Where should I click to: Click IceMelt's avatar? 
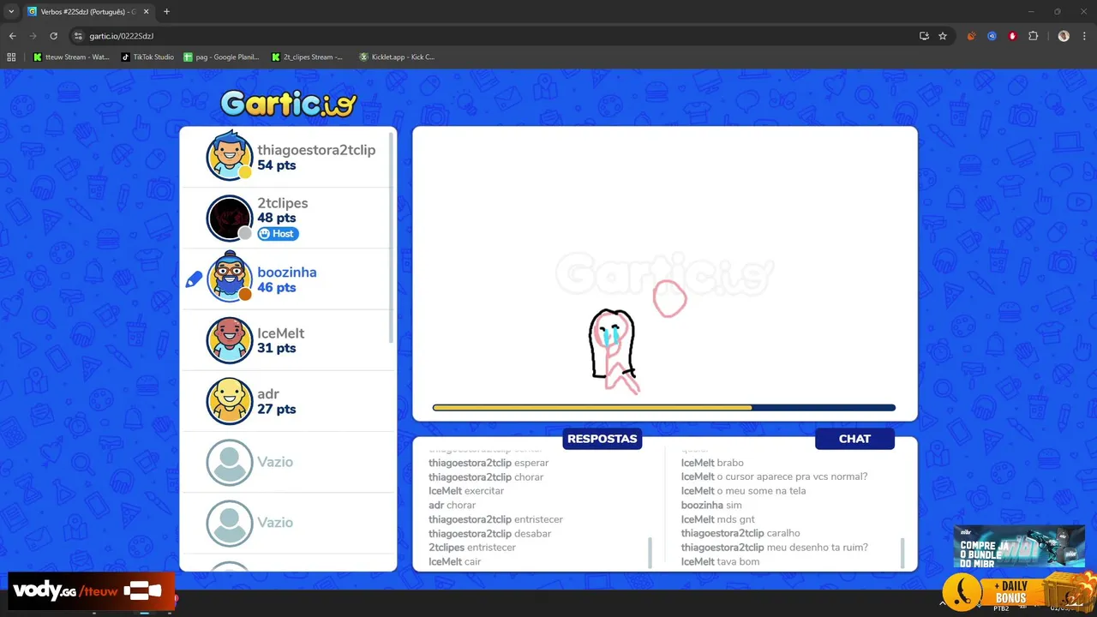229,340
